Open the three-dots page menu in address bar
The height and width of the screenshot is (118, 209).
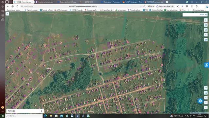(x=141, y=6)
